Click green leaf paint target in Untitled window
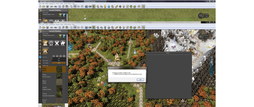 [60, 15]
